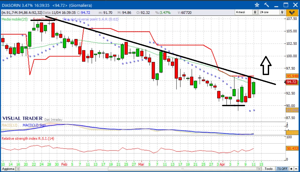The image size is (300, 172).
Task: Select the 'Media mobile(25)' indicator label
Action: point(15,19)
